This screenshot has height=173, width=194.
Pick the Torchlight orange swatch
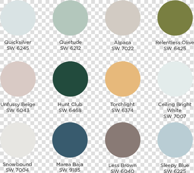coord(123,79)
